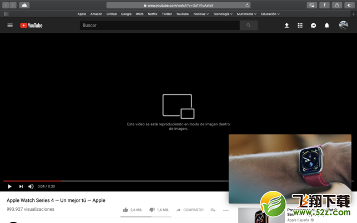Play the video
The width and height of the screenshot is (357, 223).
pyautogui.click(x=9, y=186)
